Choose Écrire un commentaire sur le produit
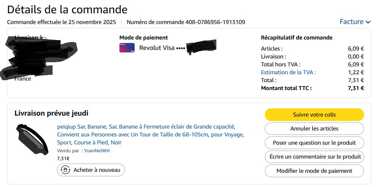Screen dimensions: 377x187 [314, 157]
